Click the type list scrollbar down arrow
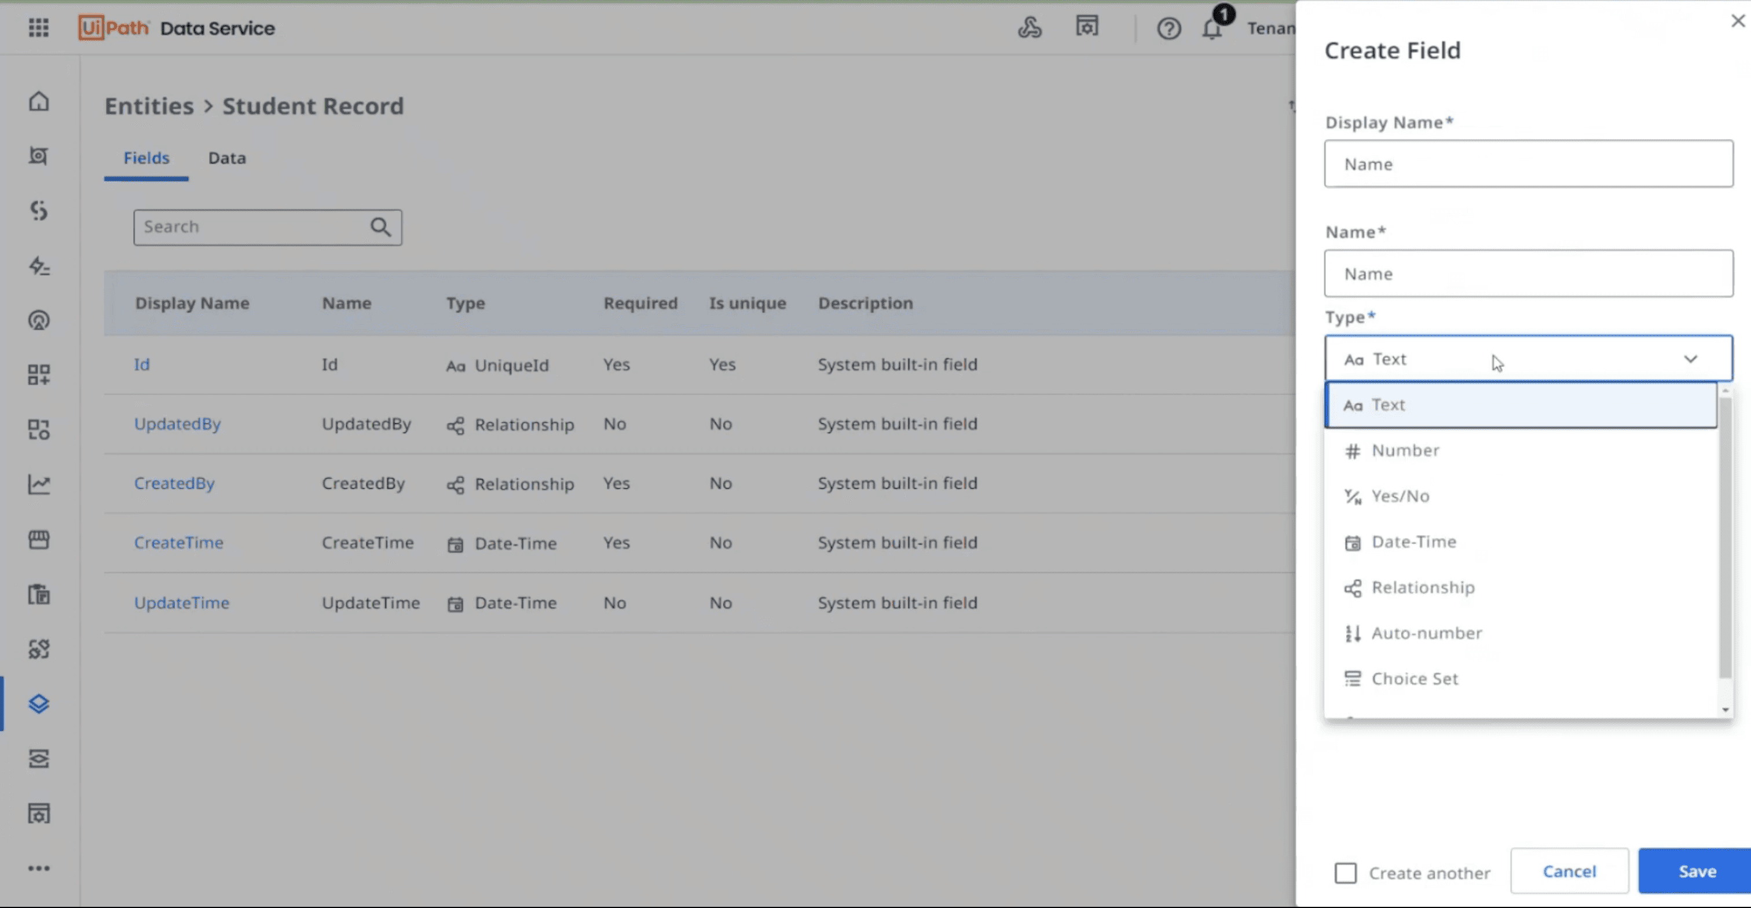The image size is (1751, 908). pyautogui.click(x=1725, y=709)
